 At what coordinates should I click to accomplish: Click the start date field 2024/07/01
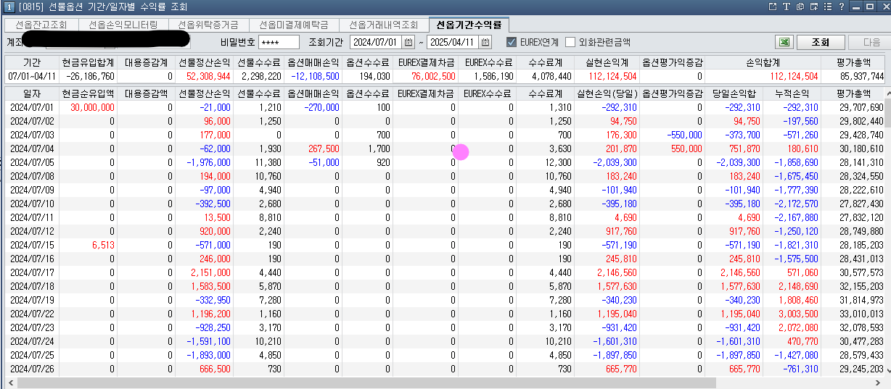pyautogui.click(x=376, y=42)
